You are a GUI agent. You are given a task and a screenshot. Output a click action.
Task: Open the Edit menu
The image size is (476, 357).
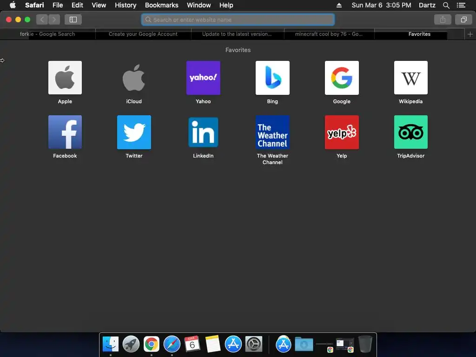(x=77, y=5)
